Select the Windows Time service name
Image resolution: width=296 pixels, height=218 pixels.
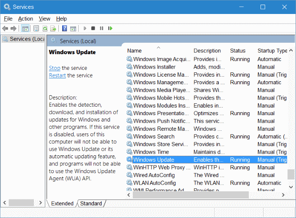tap(151, 152)
